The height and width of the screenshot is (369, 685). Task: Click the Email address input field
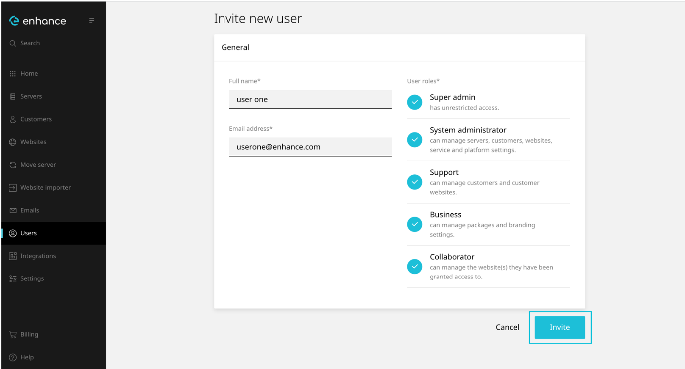310,147
